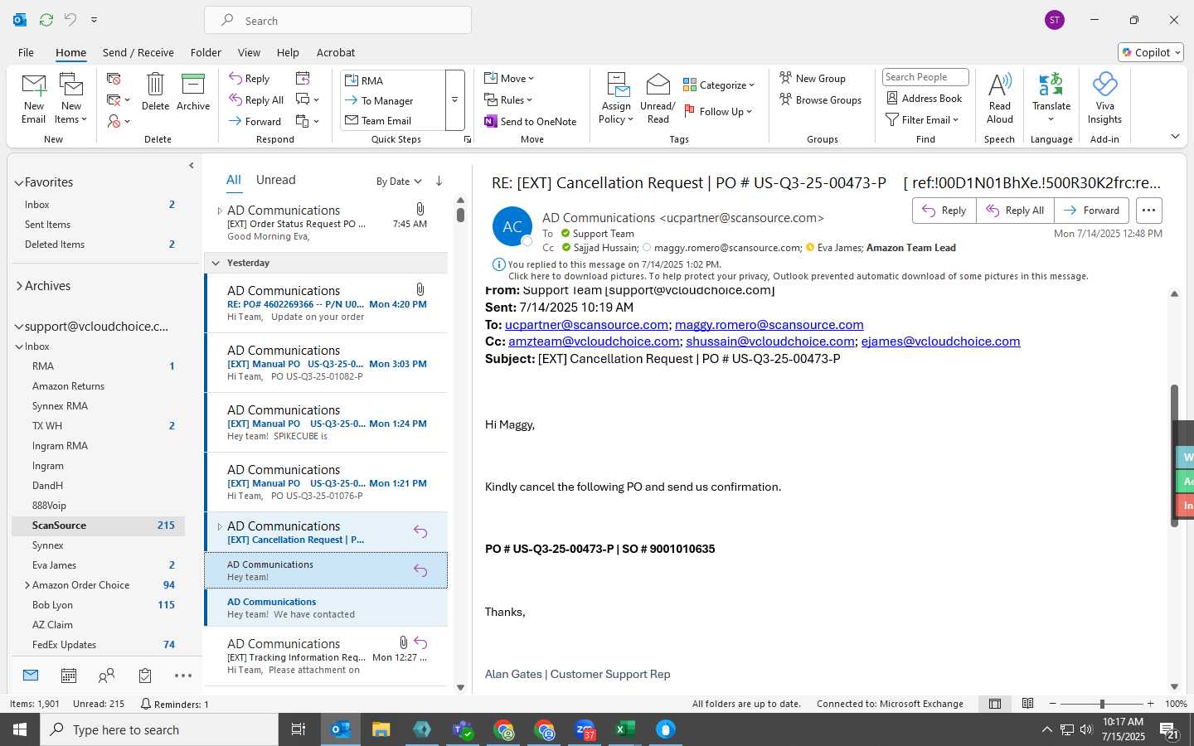This screenshot has height=746, width=1194.
Task: Click Reply All in reading pane
Action: coord(1015,211)
